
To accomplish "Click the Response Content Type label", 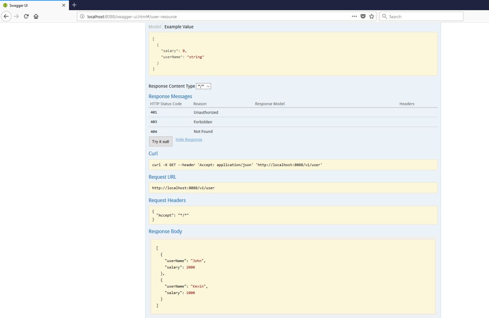I will click(172, 86).
